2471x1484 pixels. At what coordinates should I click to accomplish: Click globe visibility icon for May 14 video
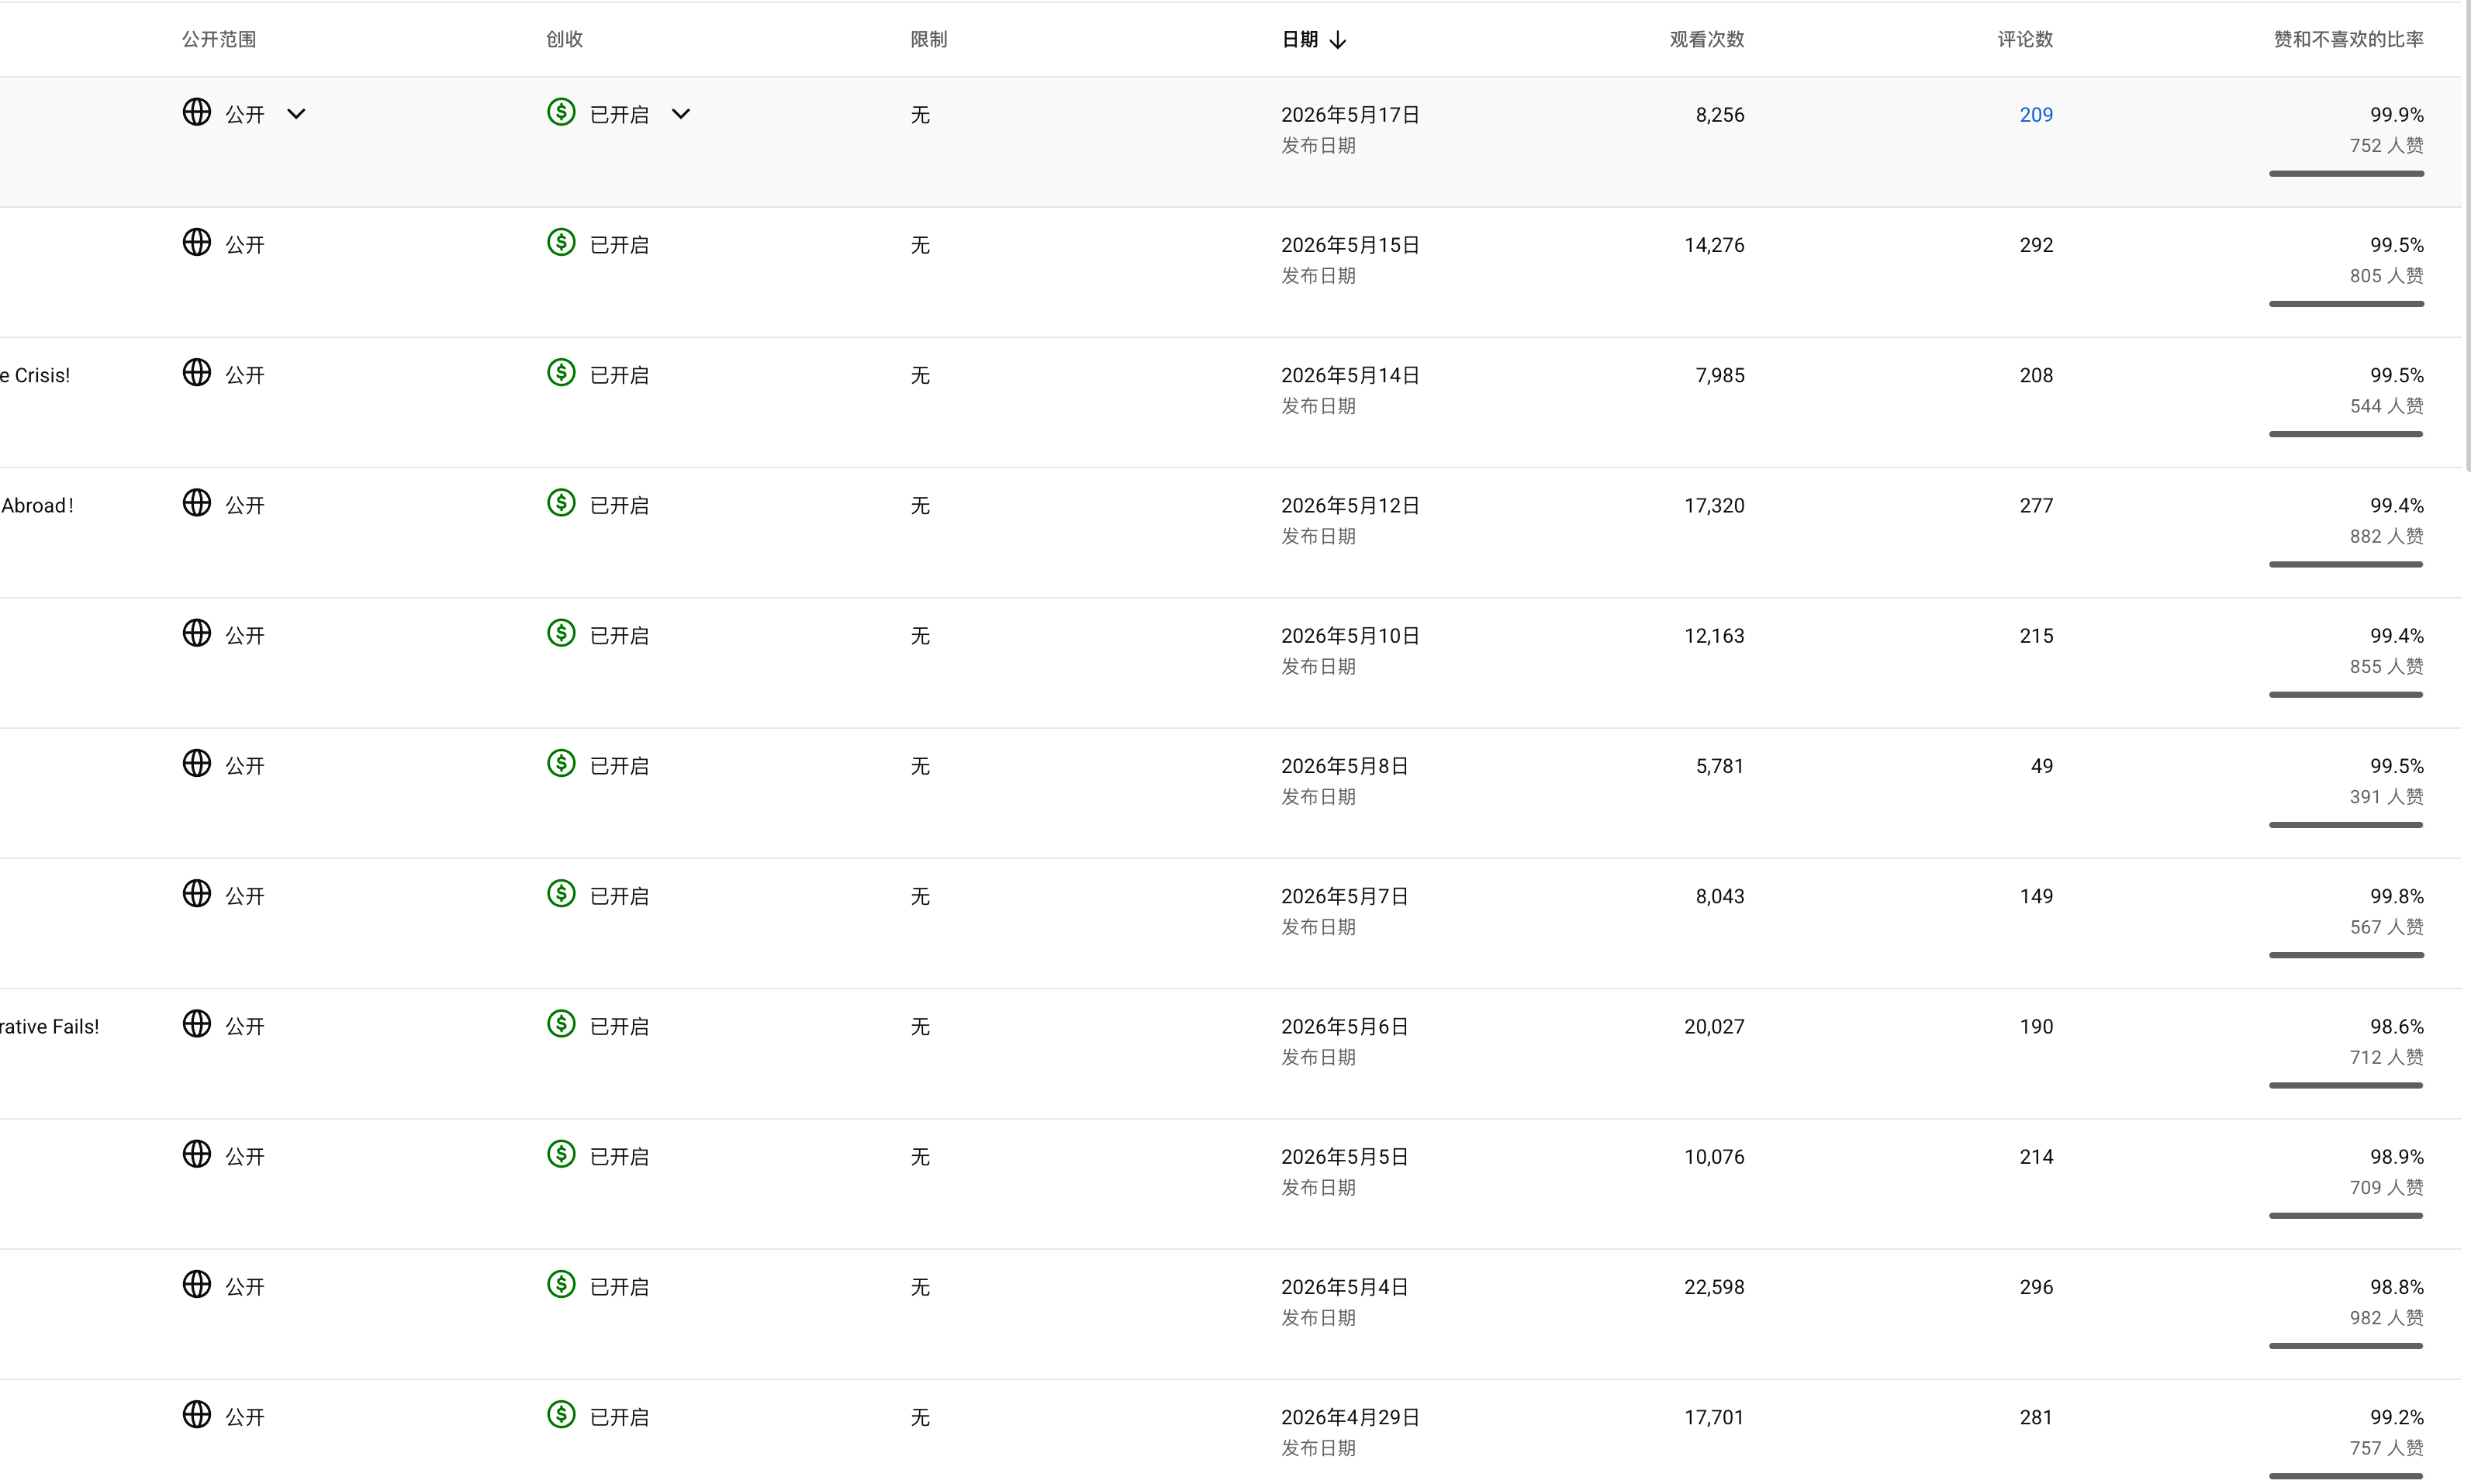pyautogui.click(x=197, y=372)
